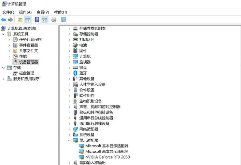The width and height of the screenshot is (241, 165).
Task: Click the 网络适配器 network icon
Action: click(x=75, y=129)
